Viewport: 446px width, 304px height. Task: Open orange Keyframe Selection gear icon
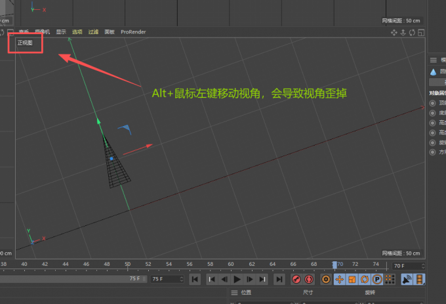point(326,279)
